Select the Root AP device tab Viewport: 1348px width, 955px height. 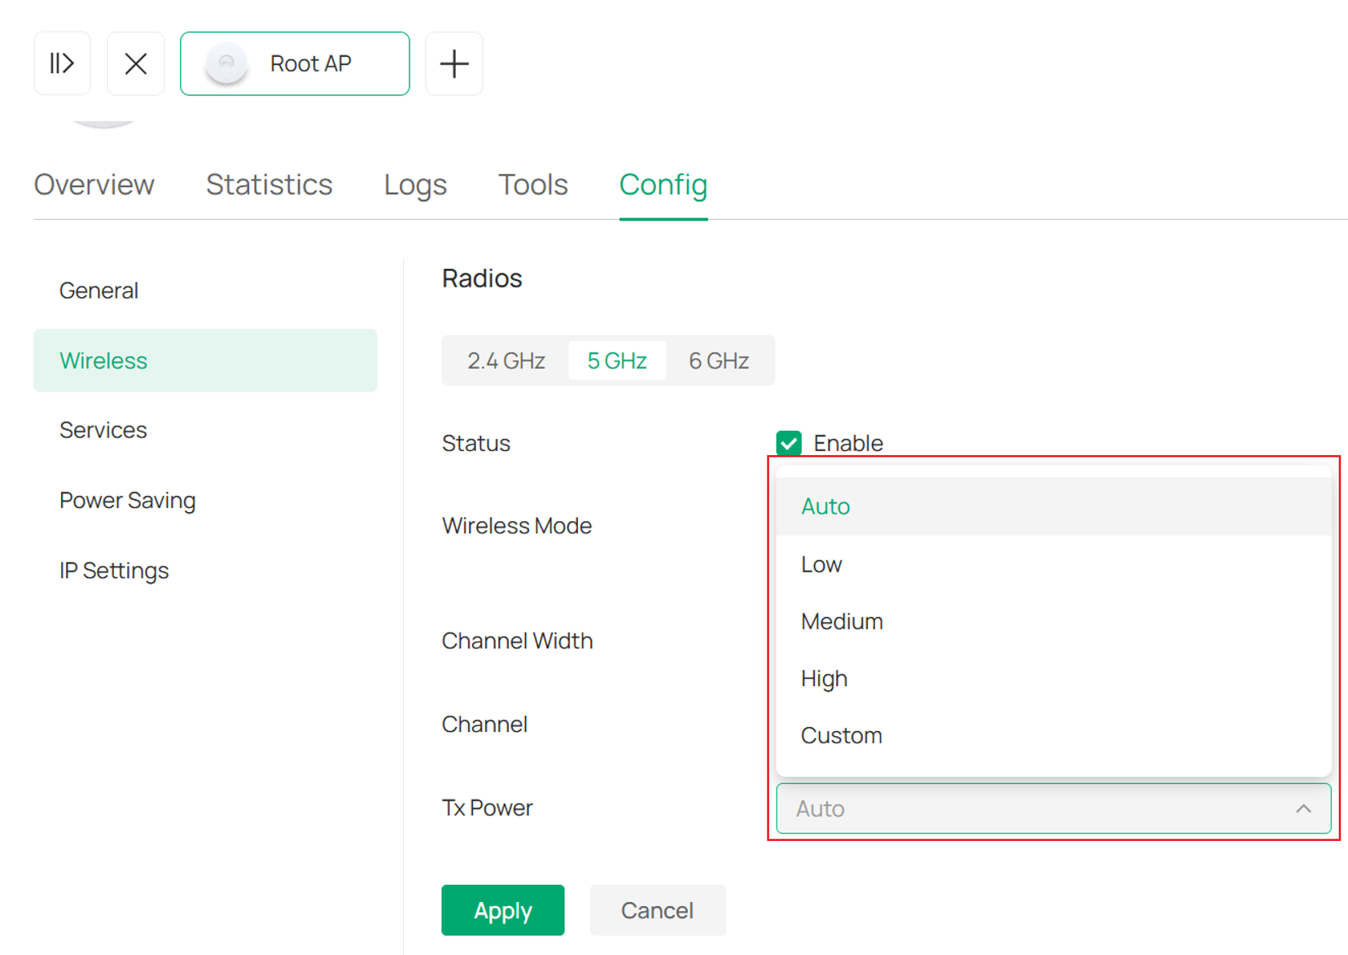point(295,64)
